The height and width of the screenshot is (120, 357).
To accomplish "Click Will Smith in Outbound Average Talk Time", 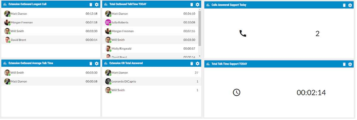I will point(17,73).
